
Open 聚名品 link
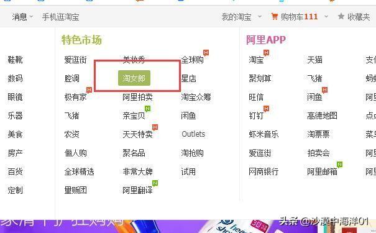point(134,153)
